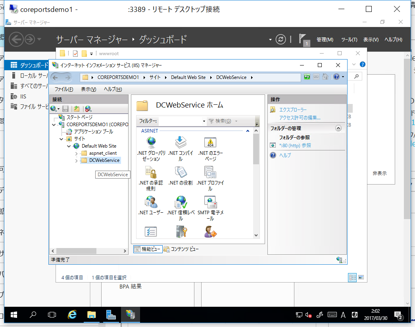Click the server with key icon in the bottom row
Image resolution: width=415 pixels, height=327 pixels.
click(181, 231)
